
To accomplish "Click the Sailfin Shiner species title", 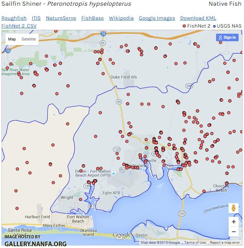I will point(66,4).
